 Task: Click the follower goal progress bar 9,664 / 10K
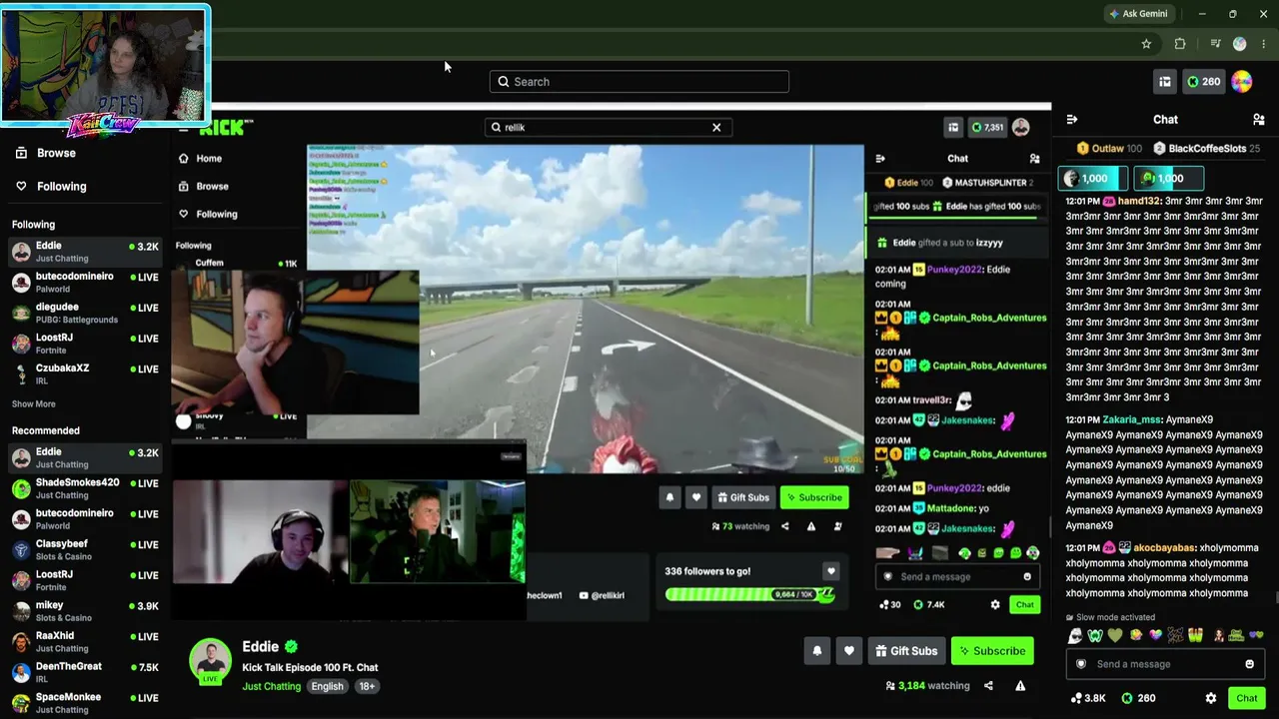pos(750,594)
